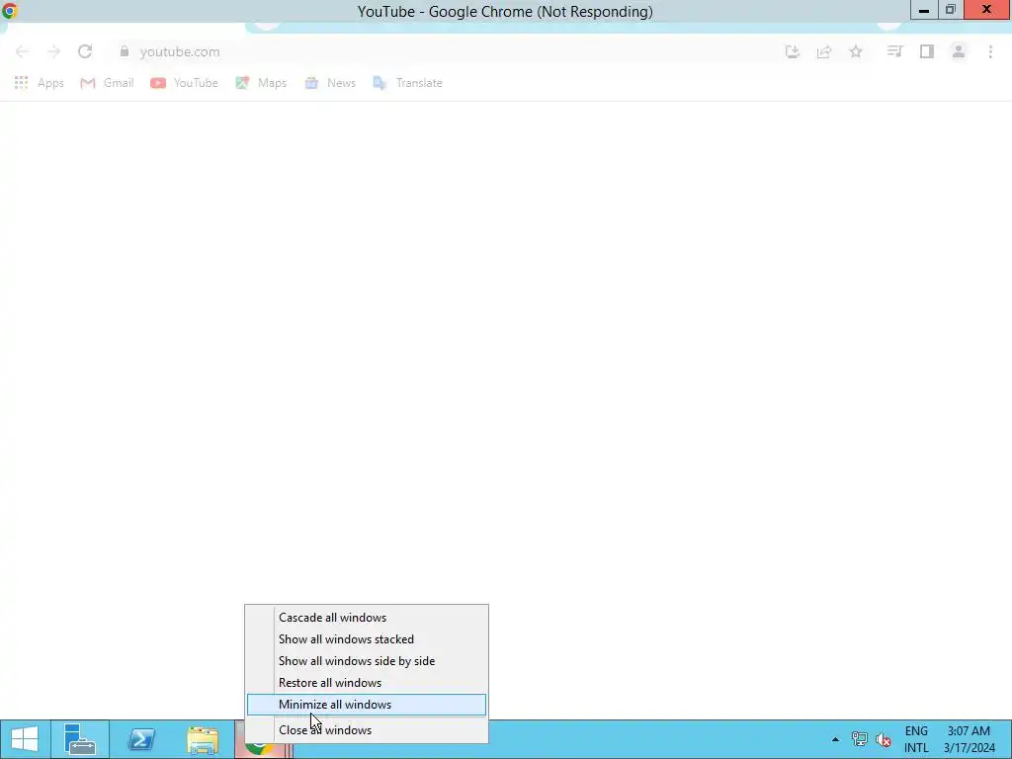Screen dimensions: 1012x759
Task: Focus the youtube.com address field
Action: pyautogui.click(x=446, y=51)
